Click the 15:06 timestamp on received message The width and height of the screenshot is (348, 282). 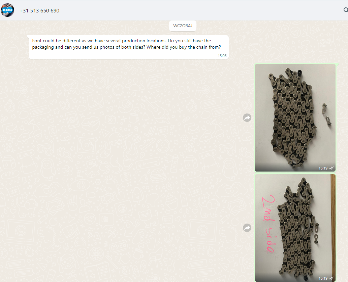[x=222, y=56]
